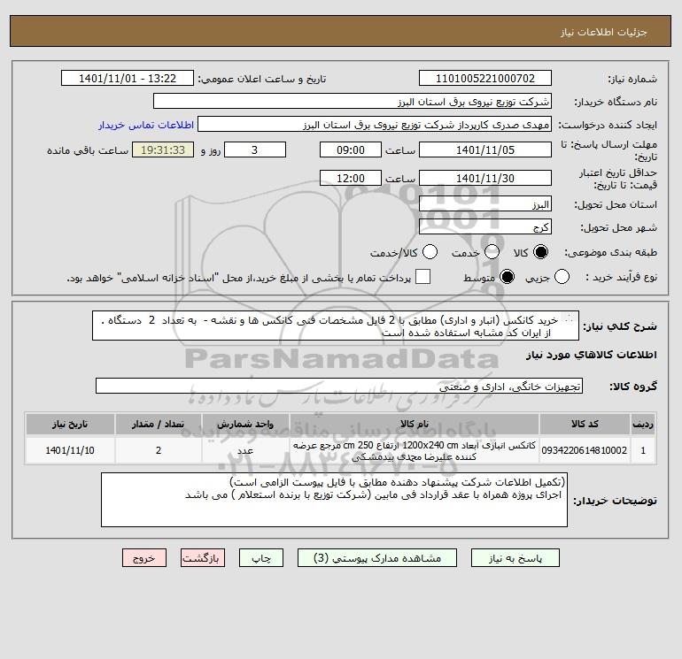Select the خدمت radio button
The width and height of the screenshot is (682, 659).
[492, 252]
